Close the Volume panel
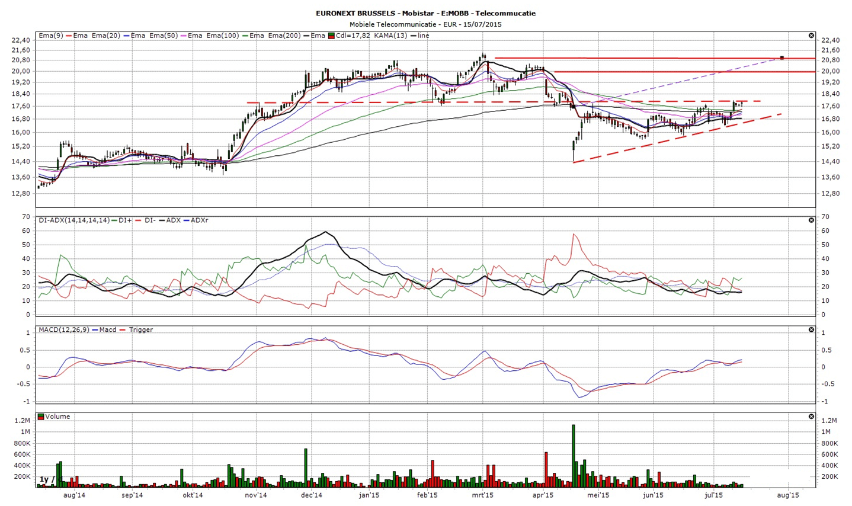 tap(811, 417)
